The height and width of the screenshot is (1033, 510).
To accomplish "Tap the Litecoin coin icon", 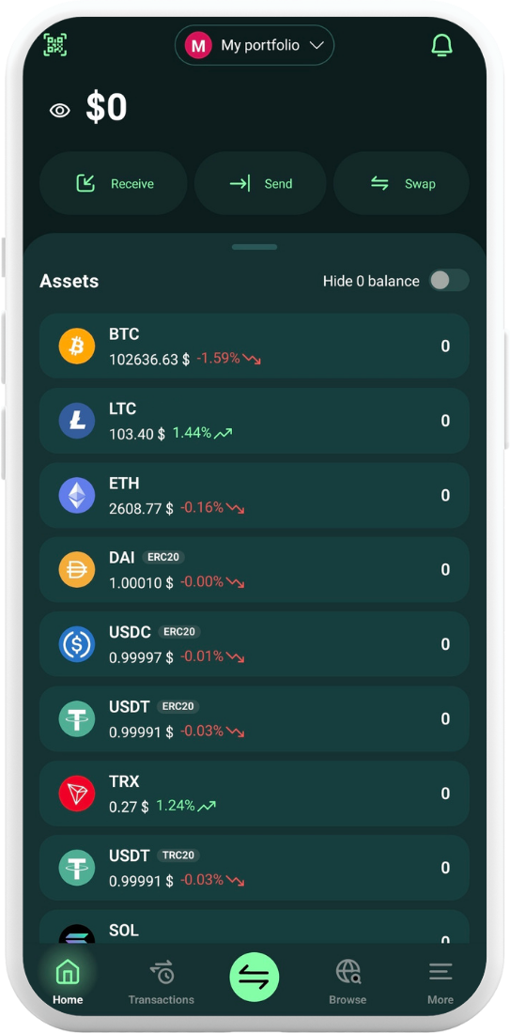I will 77,421.
